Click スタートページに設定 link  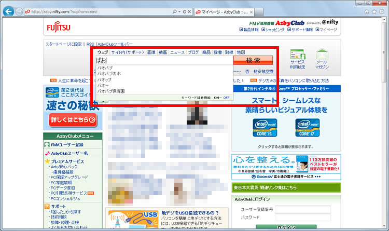(x=63, y=44)
